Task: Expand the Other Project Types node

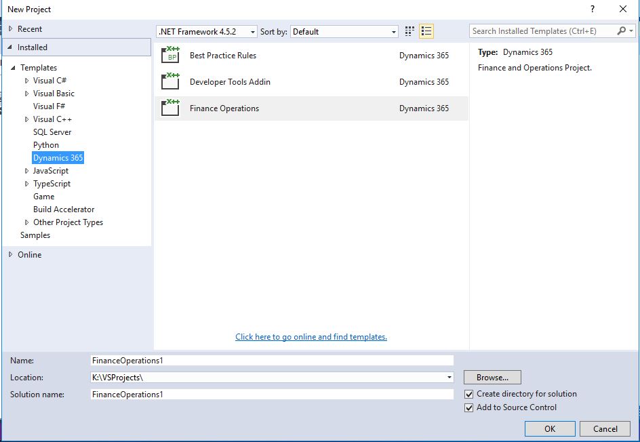Action: pos(27,222)
